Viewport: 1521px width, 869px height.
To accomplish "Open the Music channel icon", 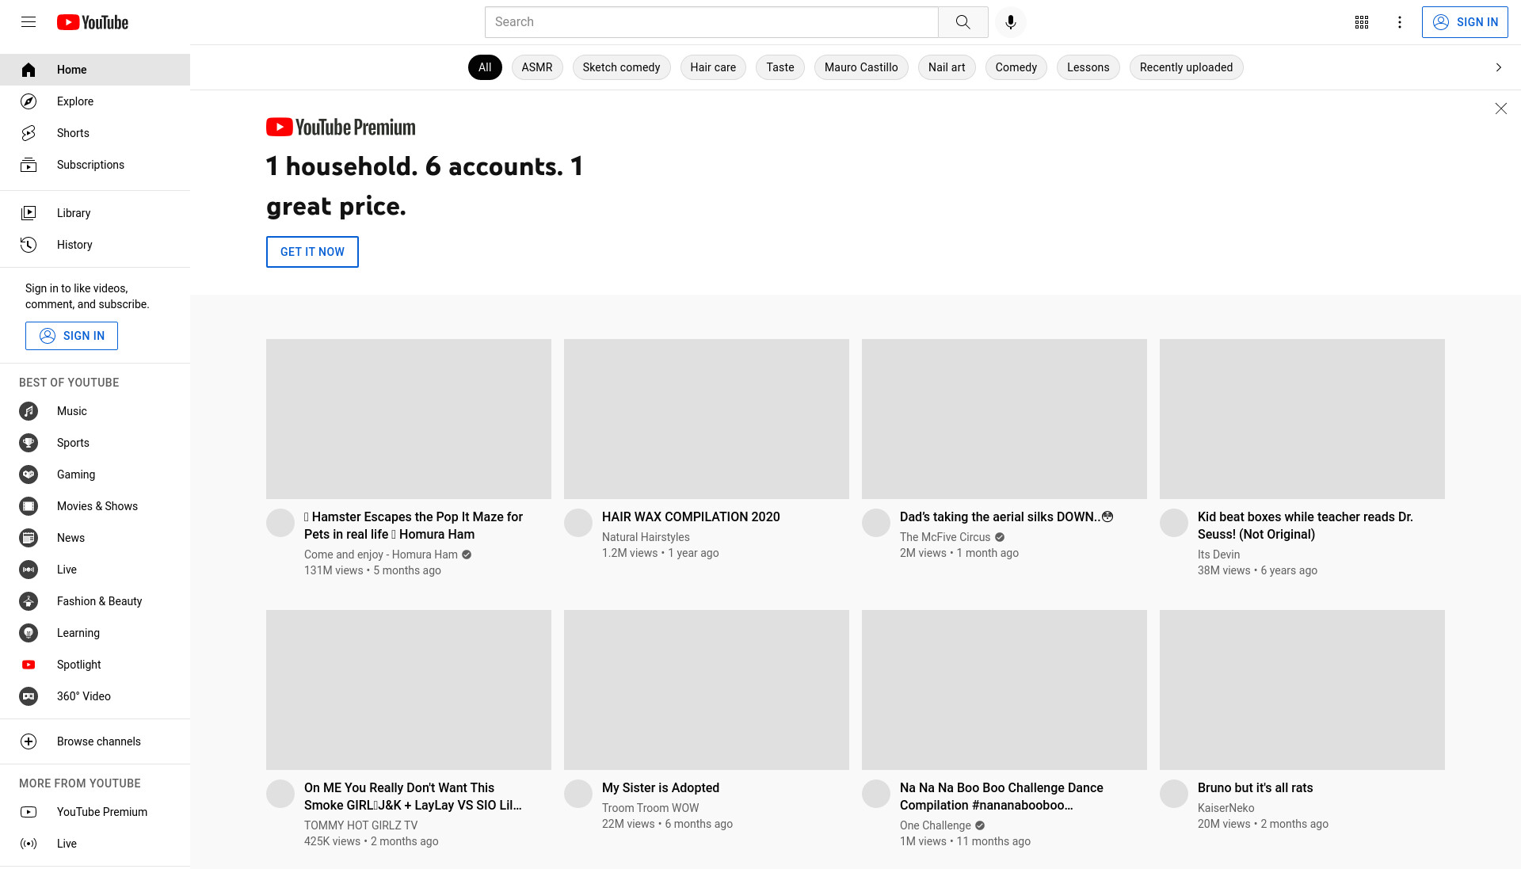I will [x=29, y=411].
